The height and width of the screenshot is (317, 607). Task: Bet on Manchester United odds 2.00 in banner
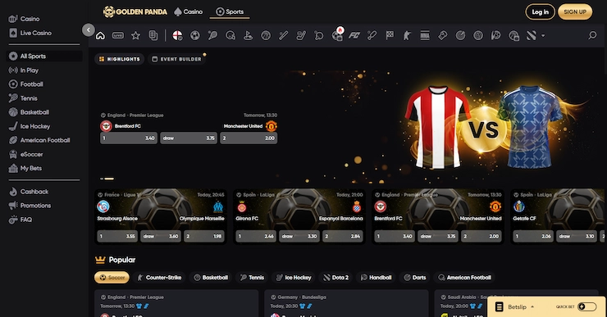[249, 138]
